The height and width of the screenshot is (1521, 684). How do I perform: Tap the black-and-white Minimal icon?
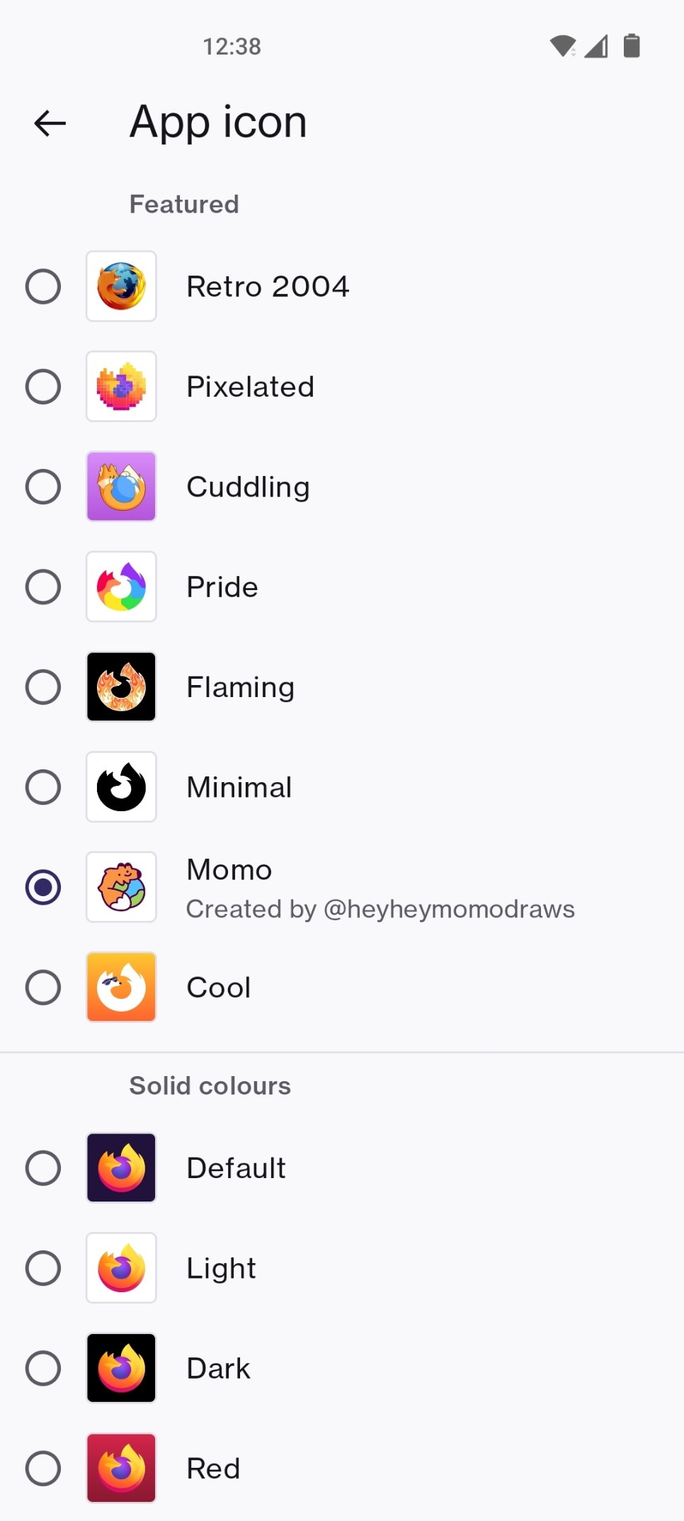[x=121, y=787]
